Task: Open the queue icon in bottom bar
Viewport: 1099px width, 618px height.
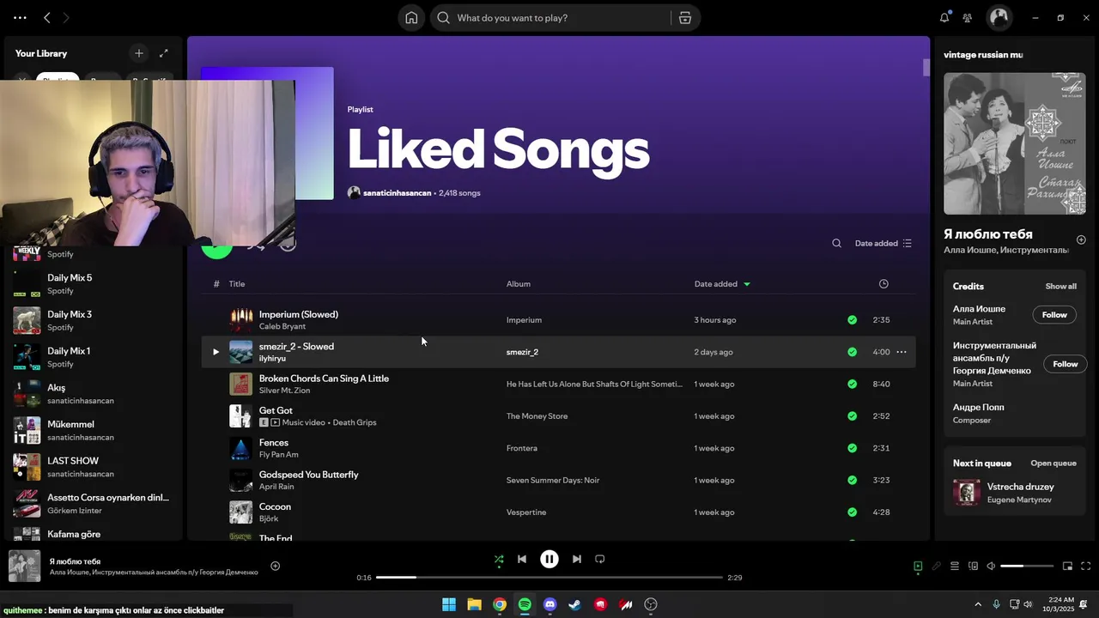Action: pos(955,566)
